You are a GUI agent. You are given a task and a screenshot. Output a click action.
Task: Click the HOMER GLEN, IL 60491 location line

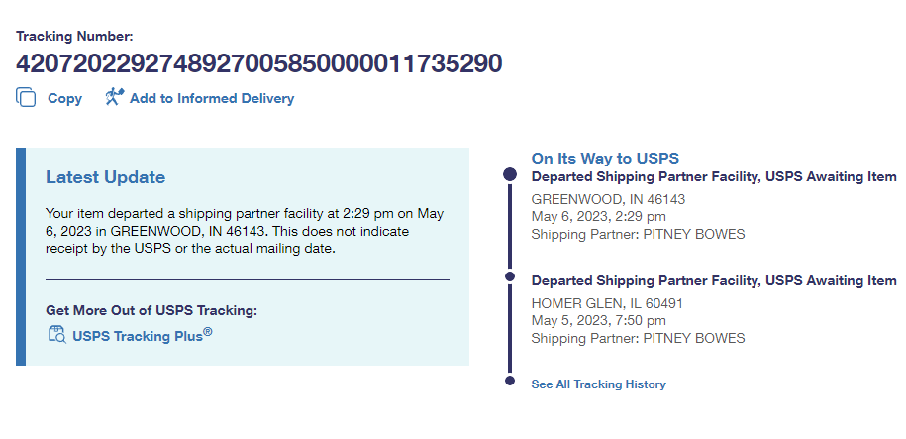point(607,303)
